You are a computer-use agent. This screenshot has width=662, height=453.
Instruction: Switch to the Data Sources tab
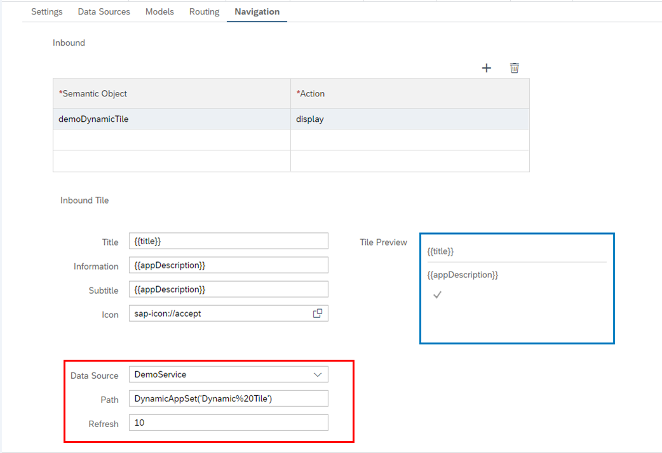tap(104, 11)
